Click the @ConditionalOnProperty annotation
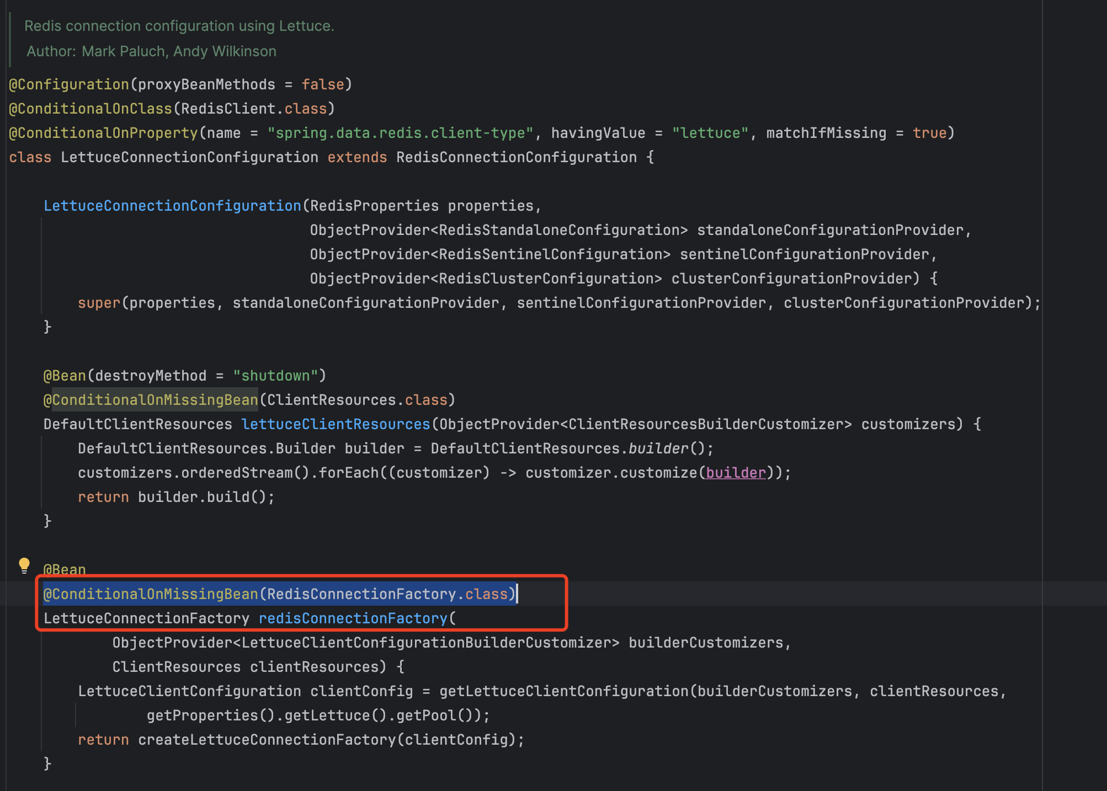 coord(102,132)
